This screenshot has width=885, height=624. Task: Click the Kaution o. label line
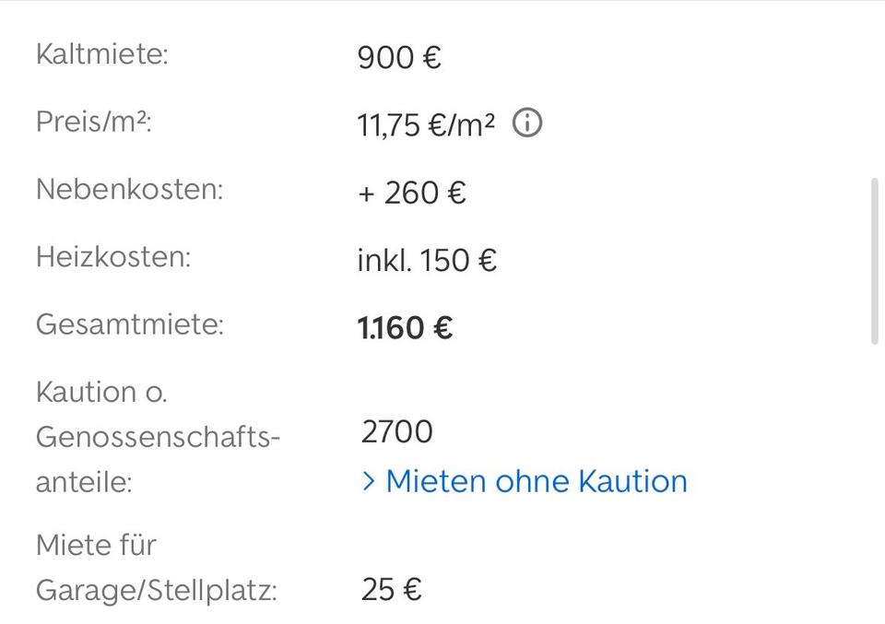click(x=101, y=392)
